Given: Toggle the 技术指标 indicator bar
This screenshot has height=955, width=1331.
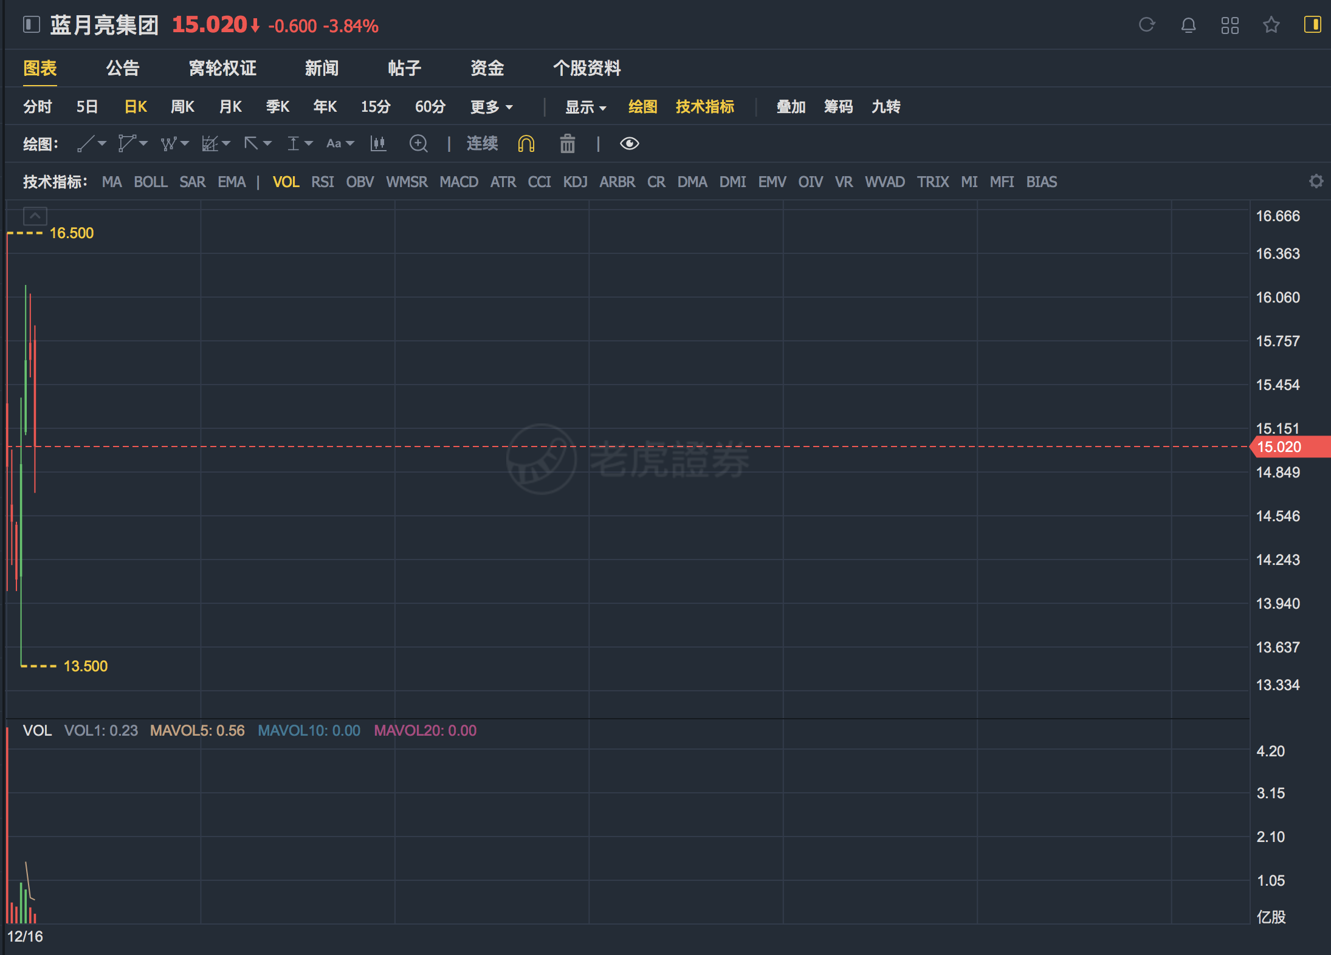Looking at the screenshot, I should pos(705,107).
